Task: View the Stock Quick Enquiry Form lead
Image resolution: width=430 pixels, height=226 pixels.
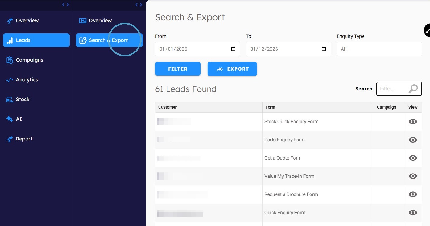Action: pos(413,122)
